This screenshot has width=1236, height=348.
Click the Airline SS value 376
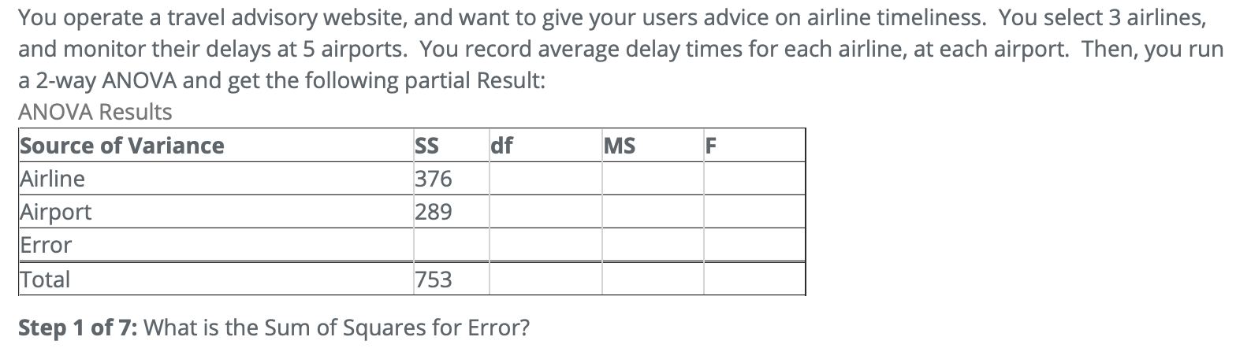pyautogui.click(x=433, y=179)
